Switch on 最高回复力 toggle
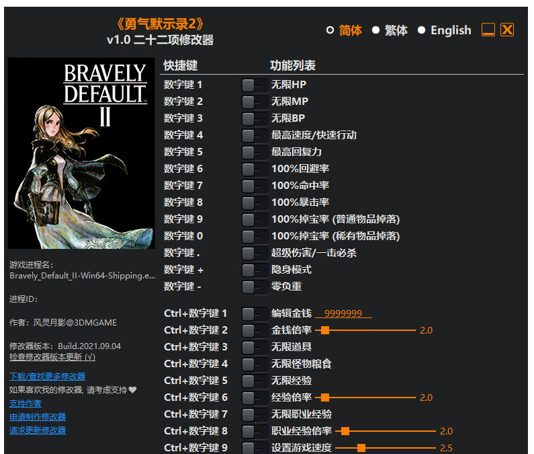This screenshot has width=534, height=454. click(x=255, y=152)
